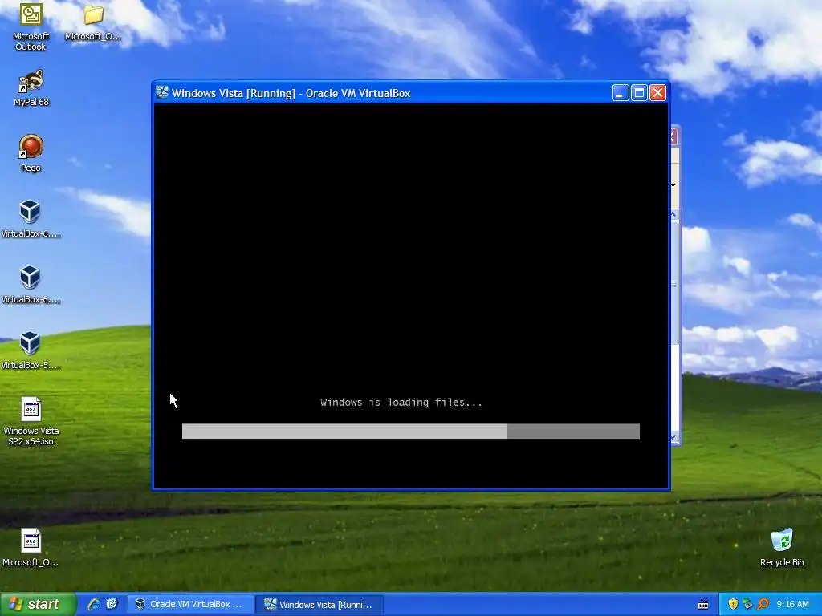
Task: Select the Windows Vista SP2 x64.iso file
Action: pos(31,421)
